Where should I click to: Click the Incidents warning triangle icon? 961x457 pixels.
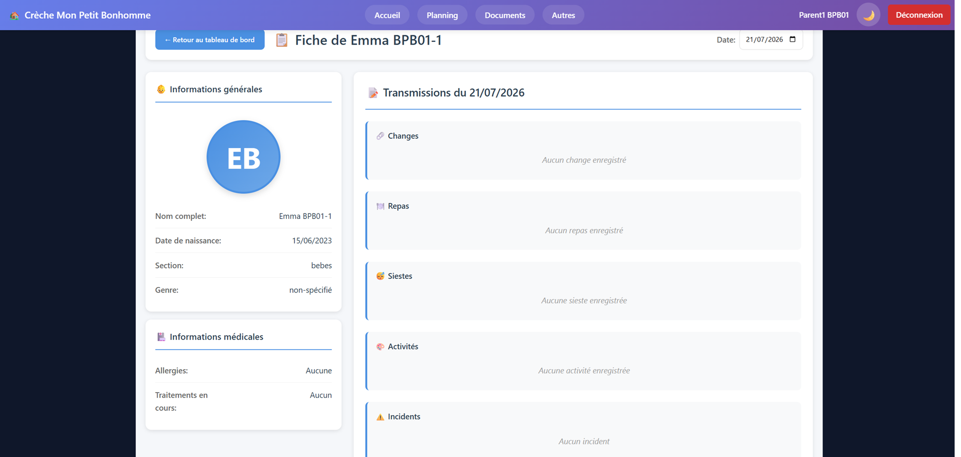(380, 417)
